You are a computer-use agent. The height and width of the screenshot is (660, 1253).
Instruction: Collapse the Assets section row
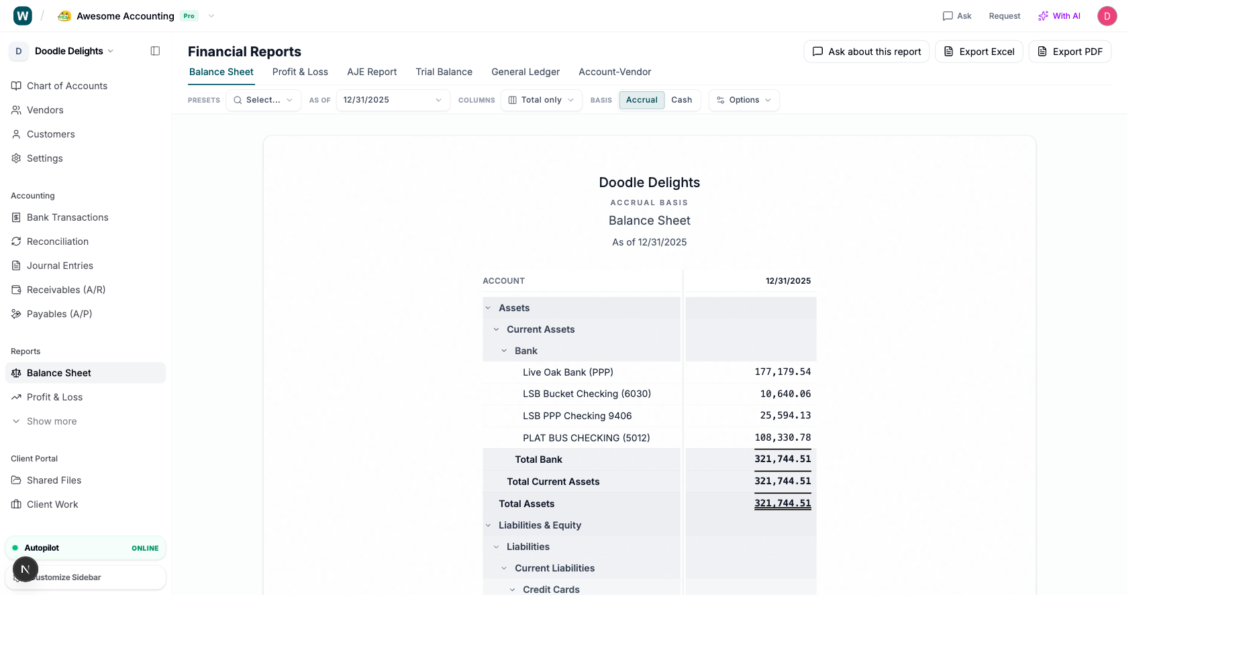tap(488, 308)
